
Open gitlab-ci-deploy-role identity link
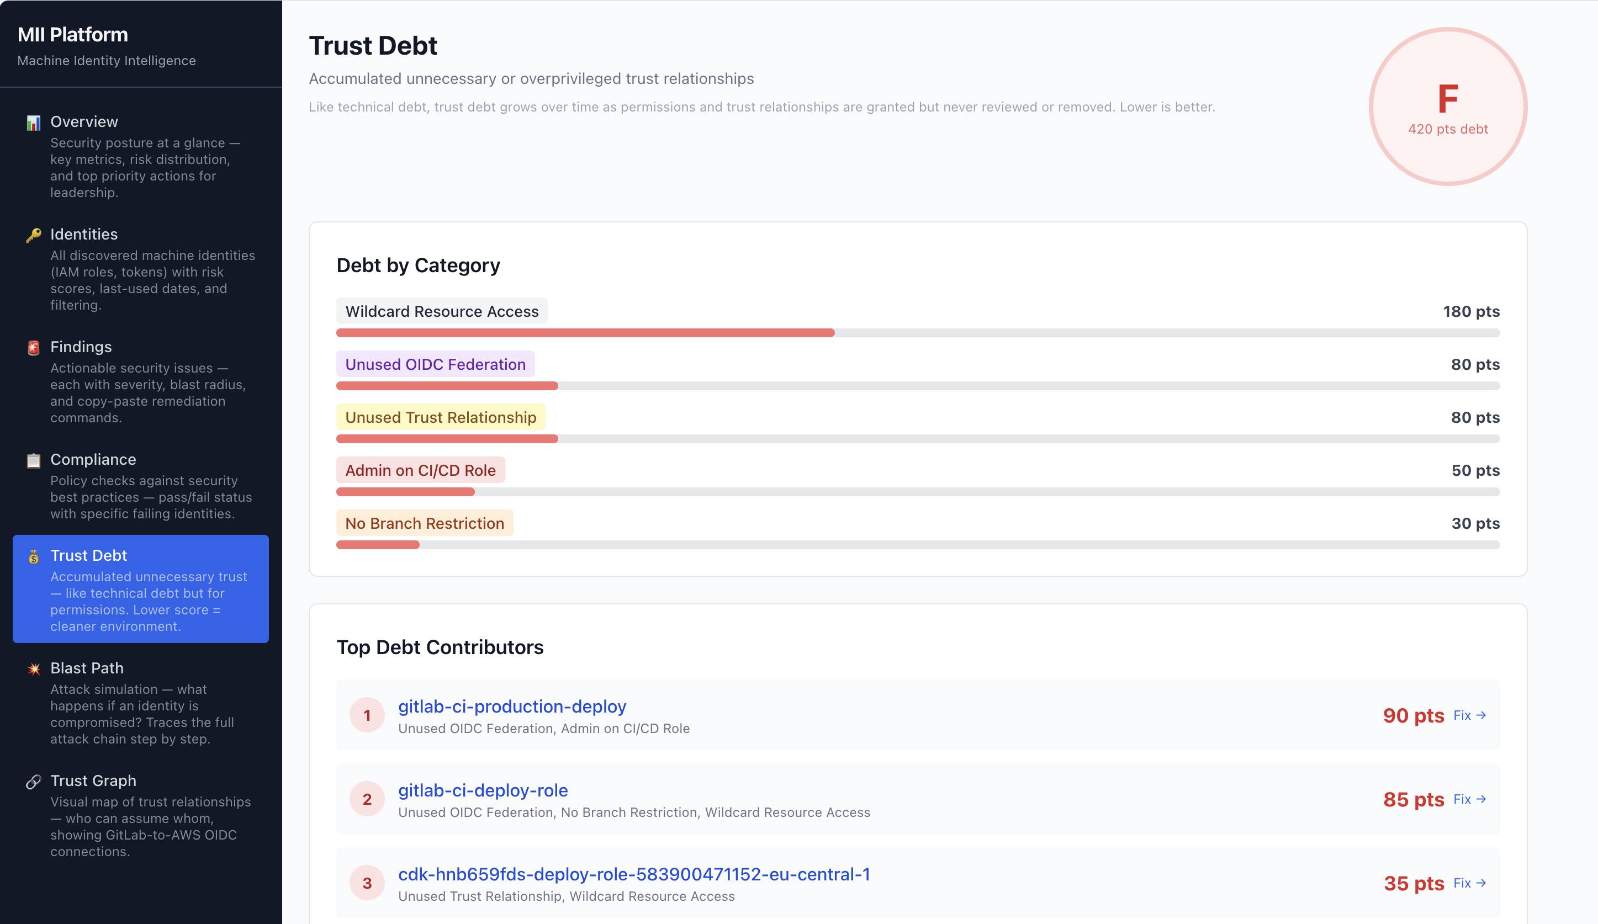coord(483,790)
